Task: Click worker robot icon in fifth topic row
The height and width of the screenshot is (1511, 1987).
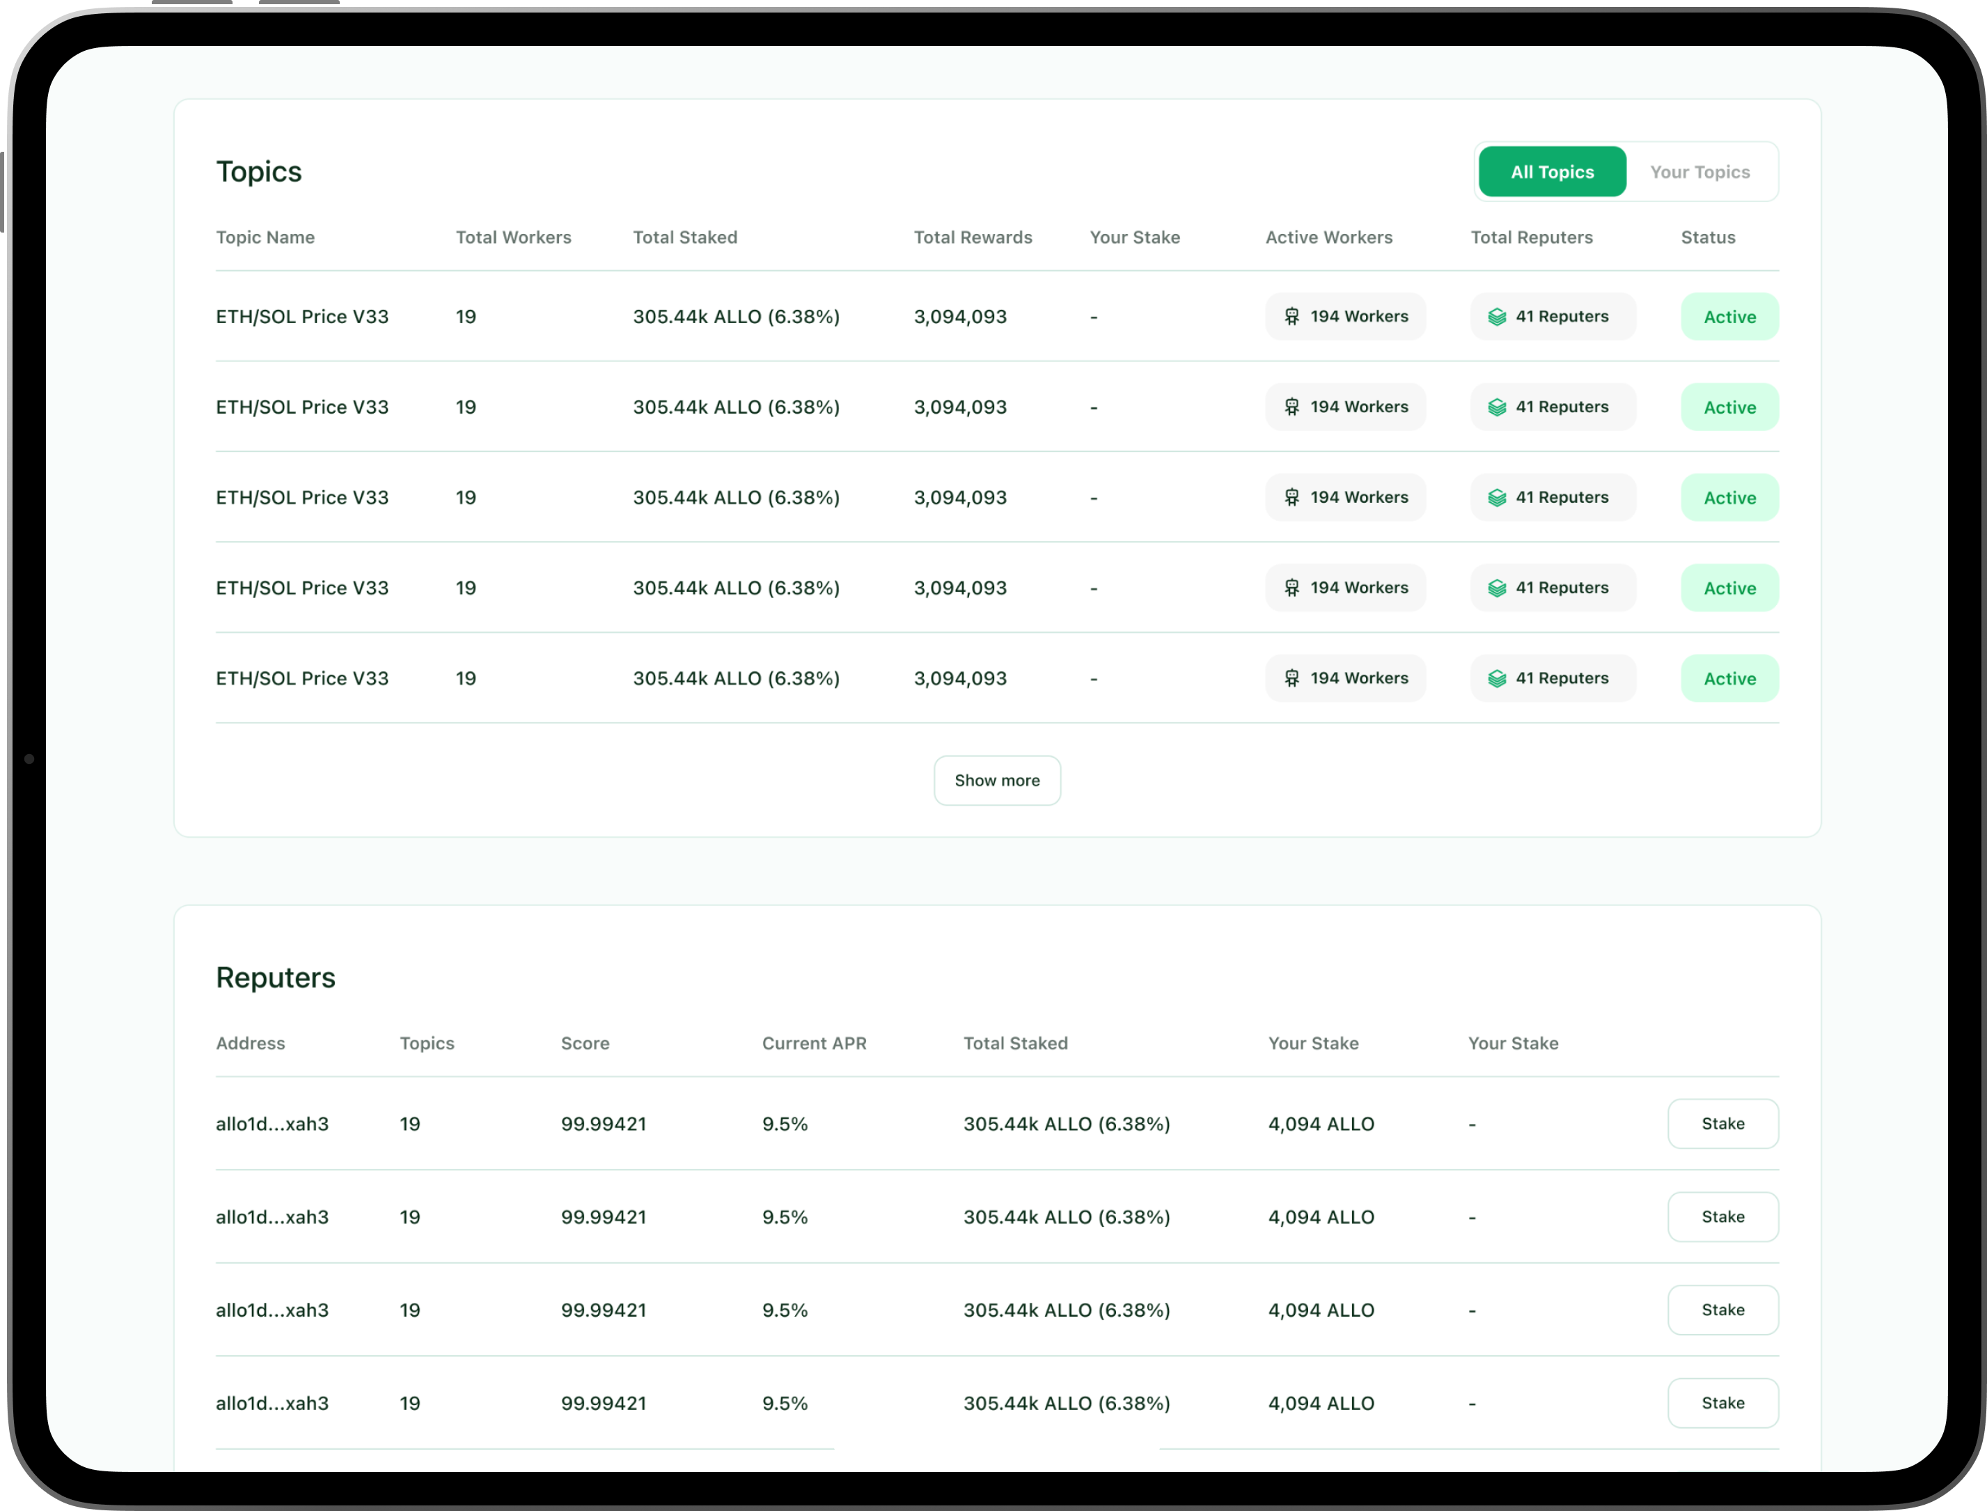Action: pyautogui.click(x=1292, y=679)
